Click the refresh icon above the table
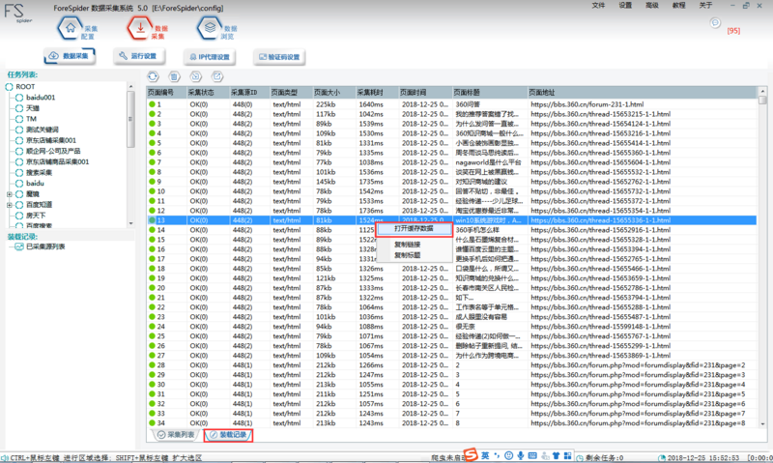The width and height of the screenshot is (773, 463). [153, 76]
